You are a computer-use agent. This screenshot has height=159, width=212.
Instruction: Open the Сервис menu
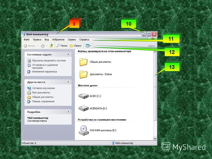(72, 39)
